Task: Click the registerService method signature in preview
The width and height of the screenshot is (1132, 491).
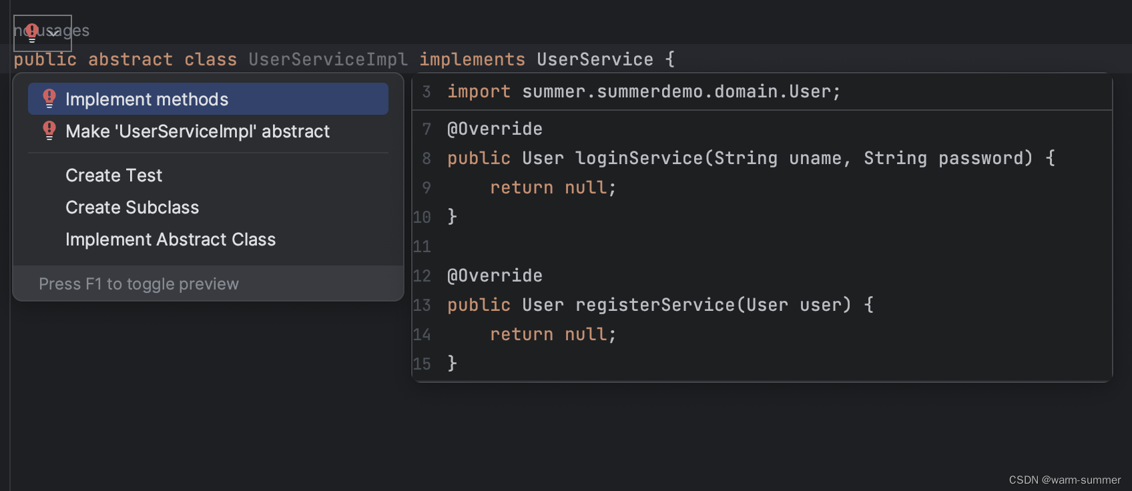Action: point(660,305)
